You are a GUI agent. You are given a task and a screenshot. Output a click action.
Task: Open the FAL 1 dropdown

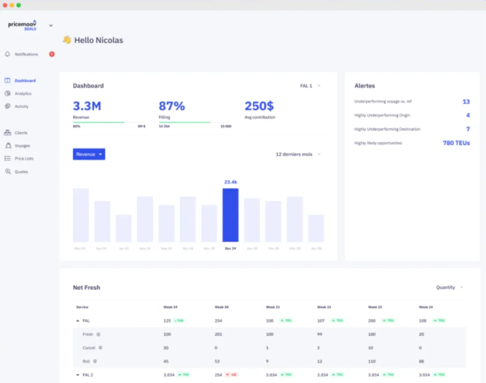click(x=310, y=86)
